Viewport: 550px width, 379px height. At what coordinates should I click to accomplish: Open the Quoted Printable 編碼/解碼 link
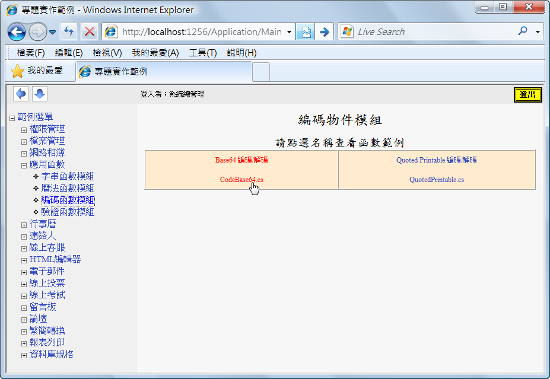(x=436, y=160)
